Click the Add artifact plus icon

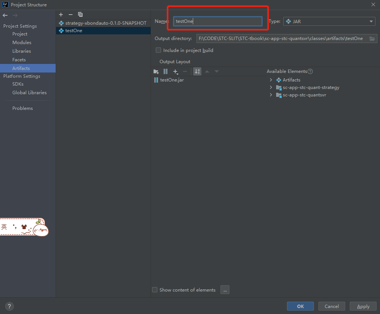point(61,15)
